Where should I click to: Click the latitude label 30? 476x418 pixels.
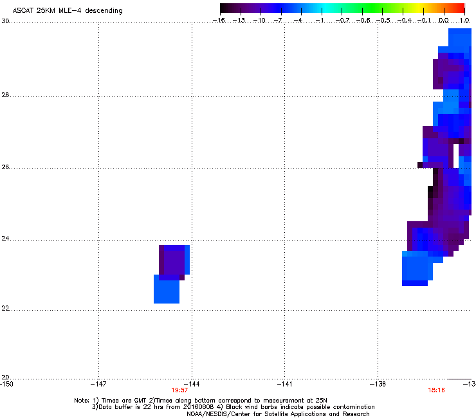click(x=5, y=21)
